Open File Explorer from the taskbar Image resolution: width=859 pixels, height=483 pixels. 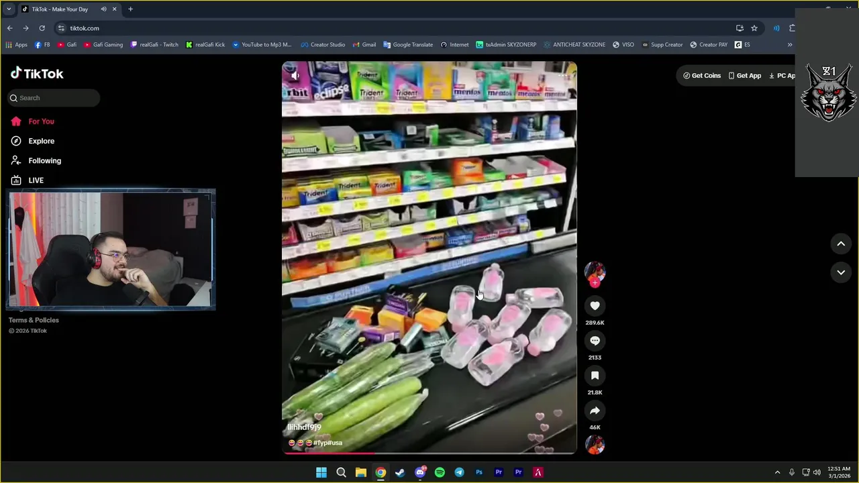[360, 472]
